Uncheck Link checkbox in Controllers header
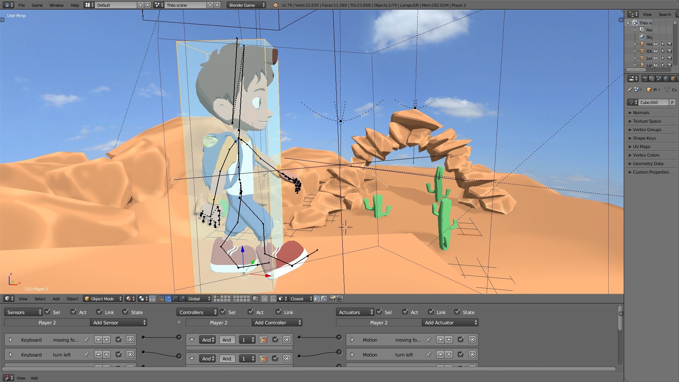 (x=279, y=312)
